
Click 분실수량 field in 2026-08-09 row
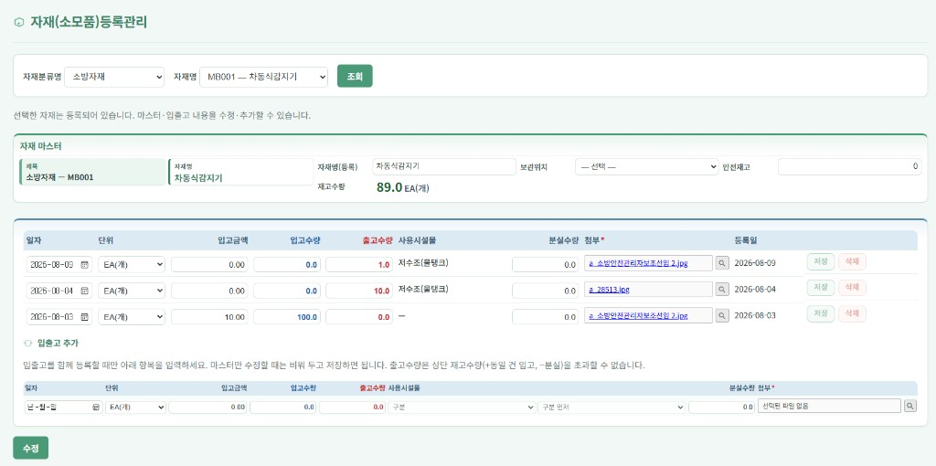pos(545,264)
